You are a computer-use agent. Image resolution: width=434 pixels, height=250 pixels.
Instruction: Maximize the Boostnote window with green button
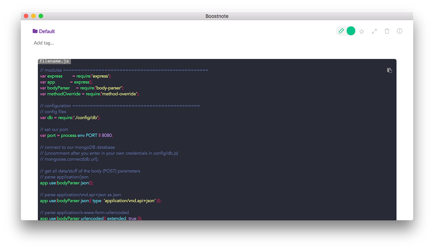coord(41,16)
